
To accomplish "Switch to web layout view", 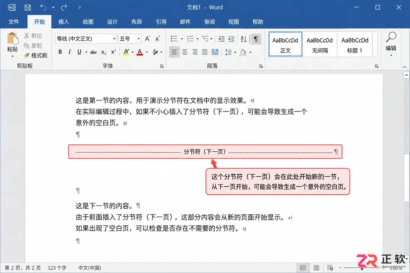I will [x=330, y=268].
